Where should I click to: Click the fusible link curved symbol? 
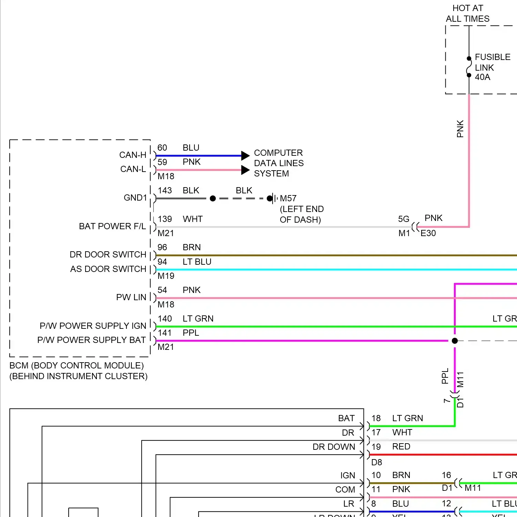[469, 67]
